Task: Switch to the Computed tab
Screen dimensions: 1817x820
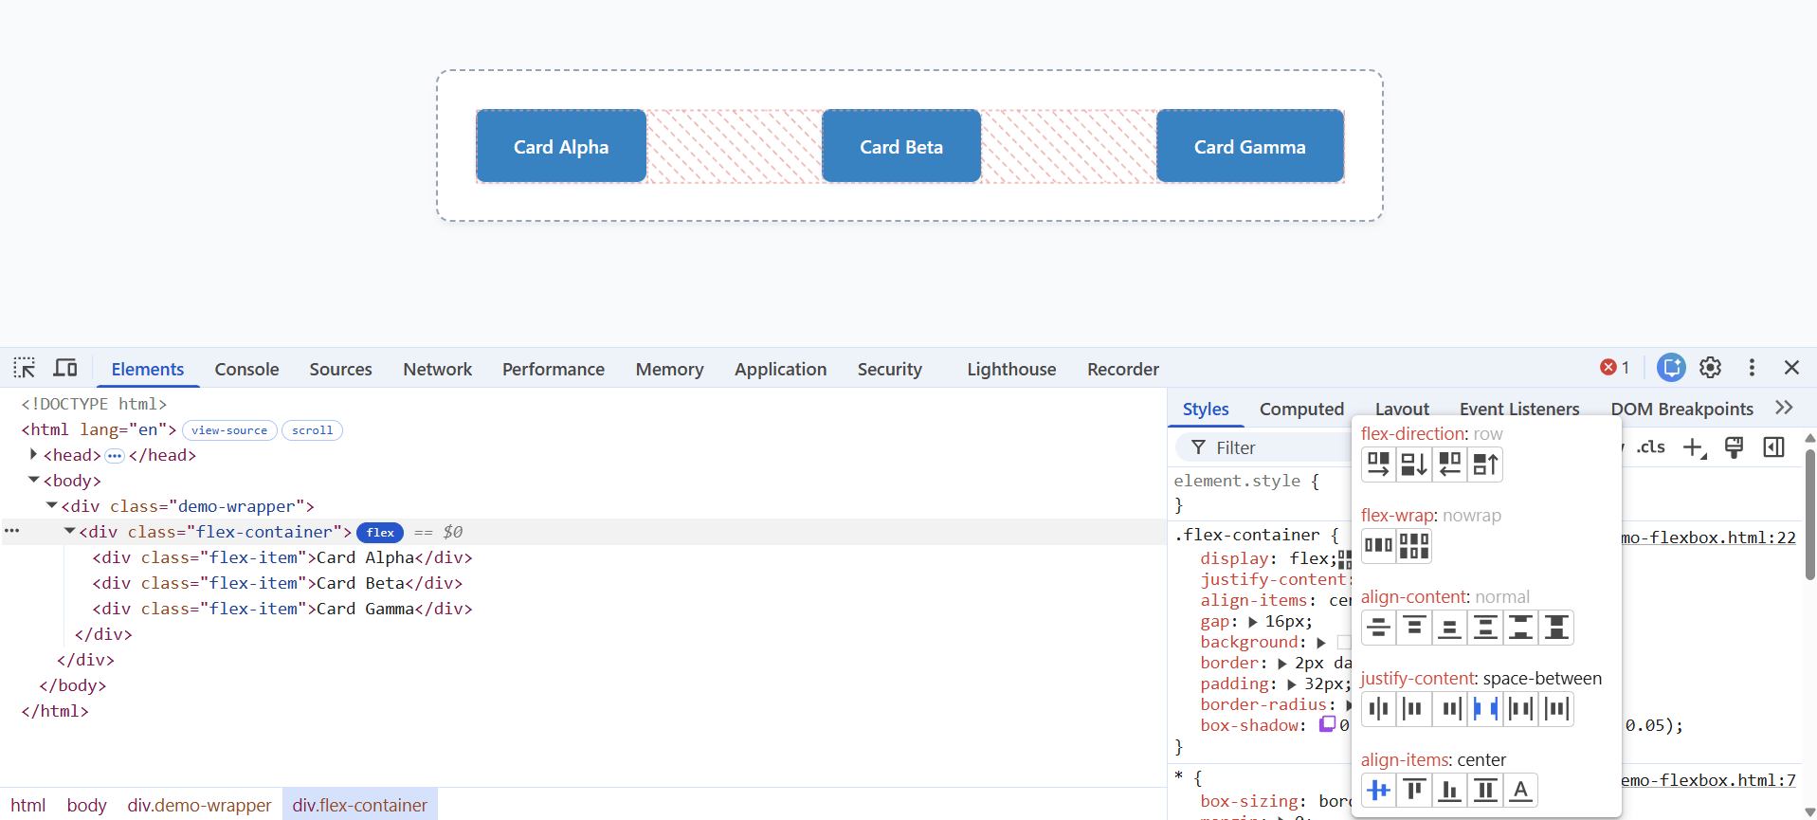Action: click(1301, 409)
